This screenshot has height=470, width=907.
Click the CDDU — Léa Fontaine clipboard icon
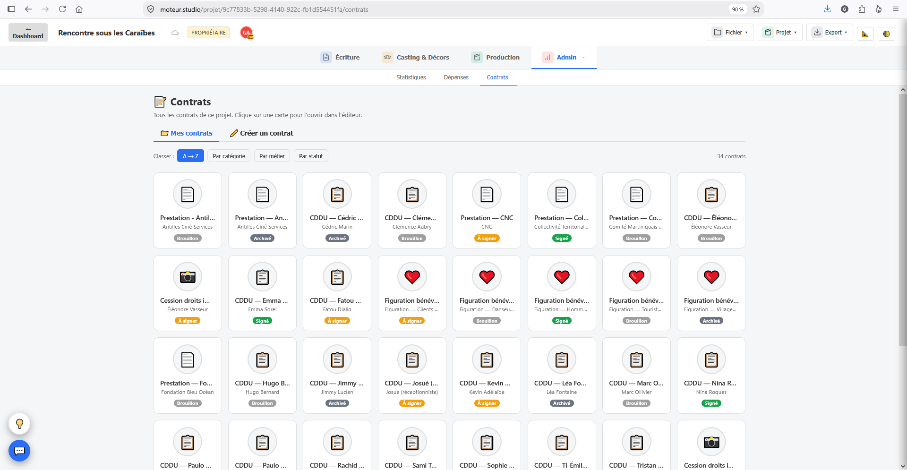click(x=562, y=359)
